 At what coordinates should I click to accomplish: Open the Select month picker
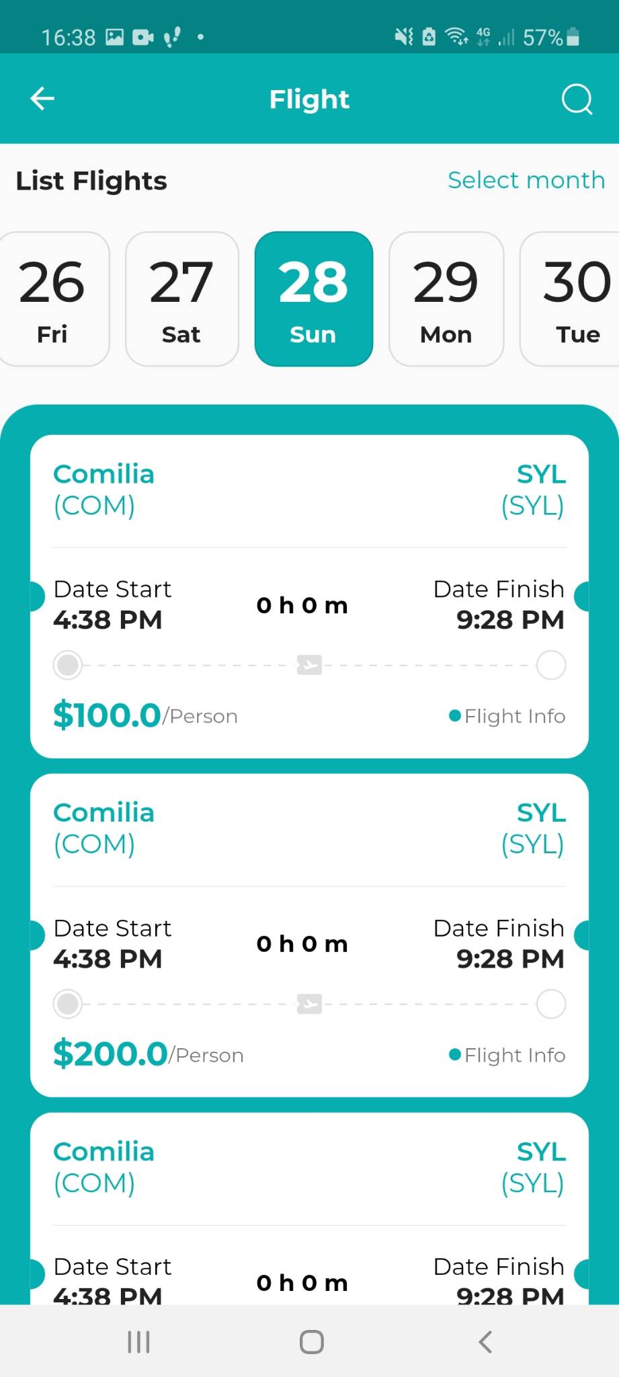coord(526,180)
